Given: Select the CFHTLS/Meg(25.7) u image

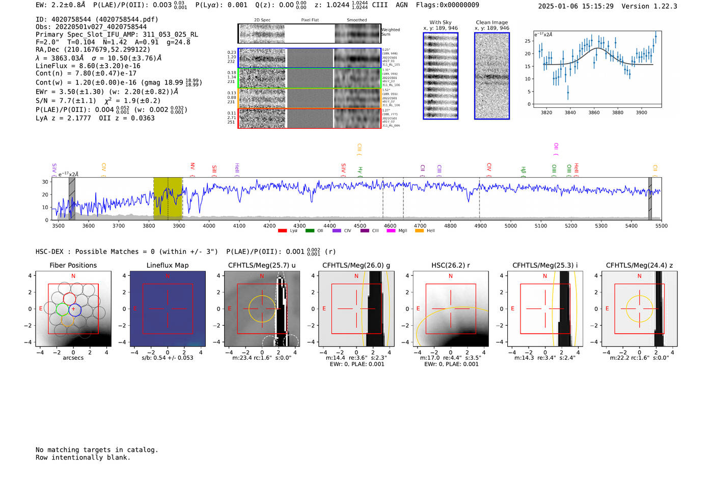Looking at the screenshot, I should click(x=262, y=309).
